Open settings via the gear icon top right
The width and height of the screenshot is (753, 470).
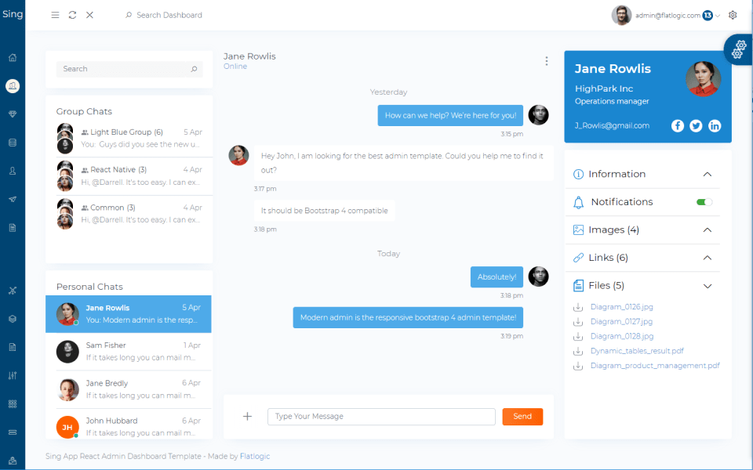[733, 14]
